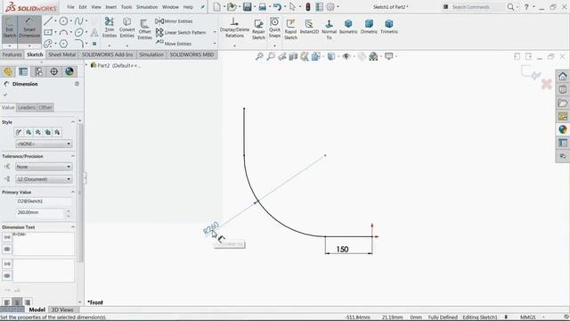The height and width of the screenshot is (321, 570).
Task: Open Display/Delete Relations
Action: 234,29
